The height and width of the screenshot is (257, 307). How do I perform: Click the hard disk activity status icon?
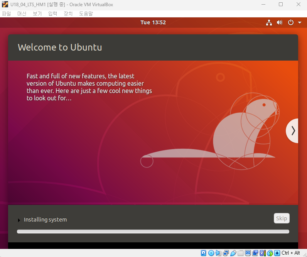tap(203, 253)
